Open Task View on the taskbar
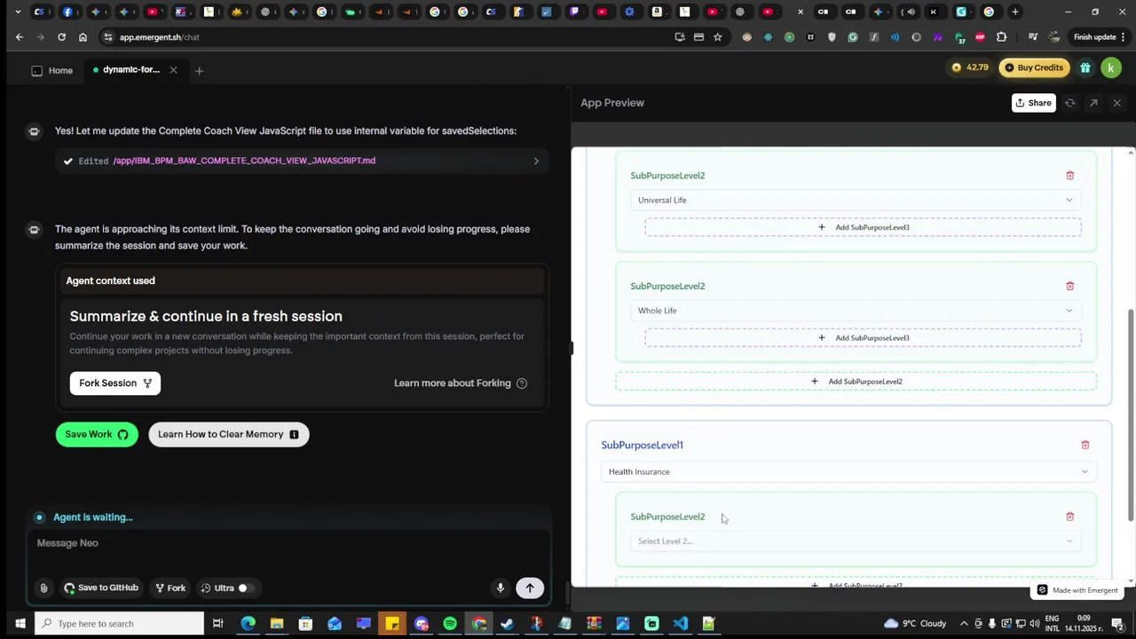 coord(217,623)
